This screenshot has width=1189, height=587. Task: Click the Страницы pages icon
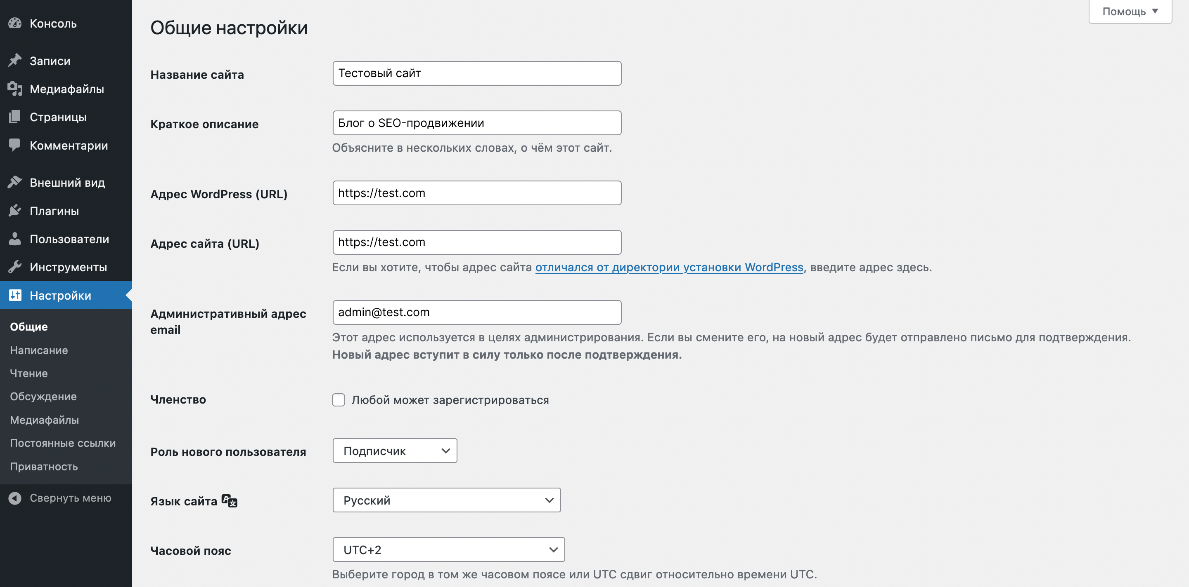pyautogui.click(x=15, y=117)
